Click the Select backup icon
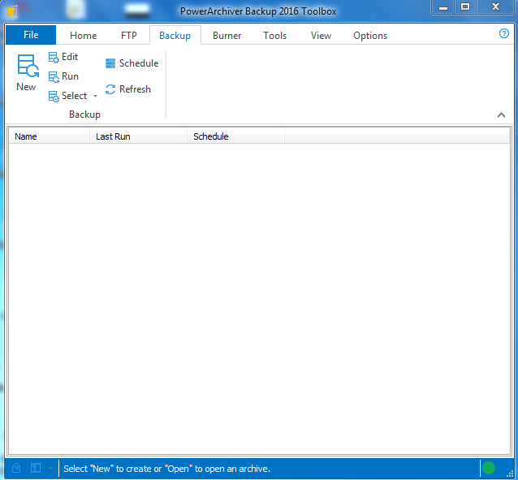The image size is (518, 480). pos(54,96)
